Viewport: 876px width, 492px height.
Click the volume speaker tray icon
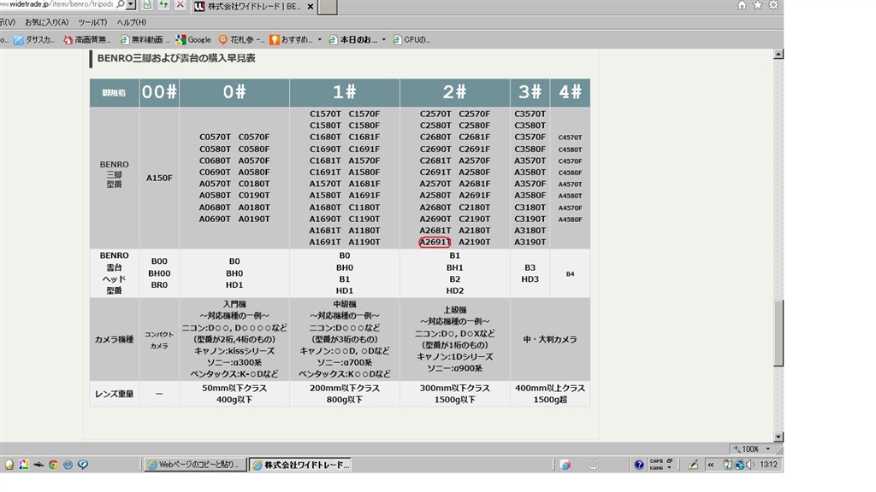[x=749, y=464]
